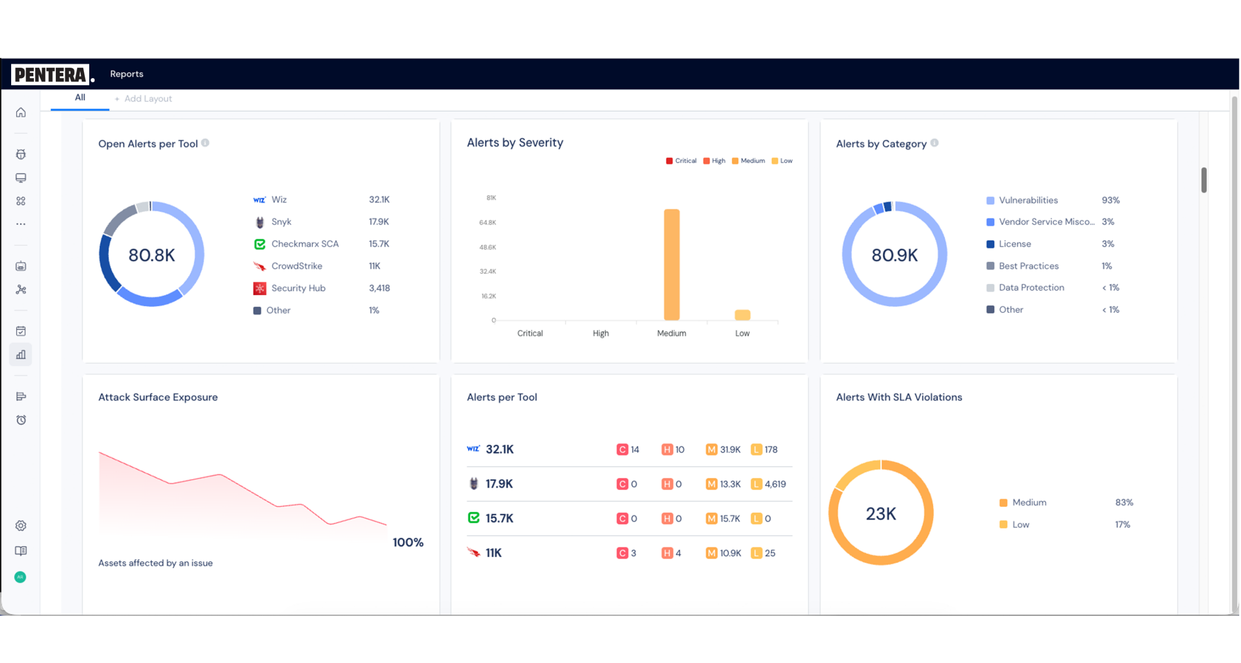The image size is (1241, 663).
Task: Select the bar chart reports icon
Action: coord(21,355)
